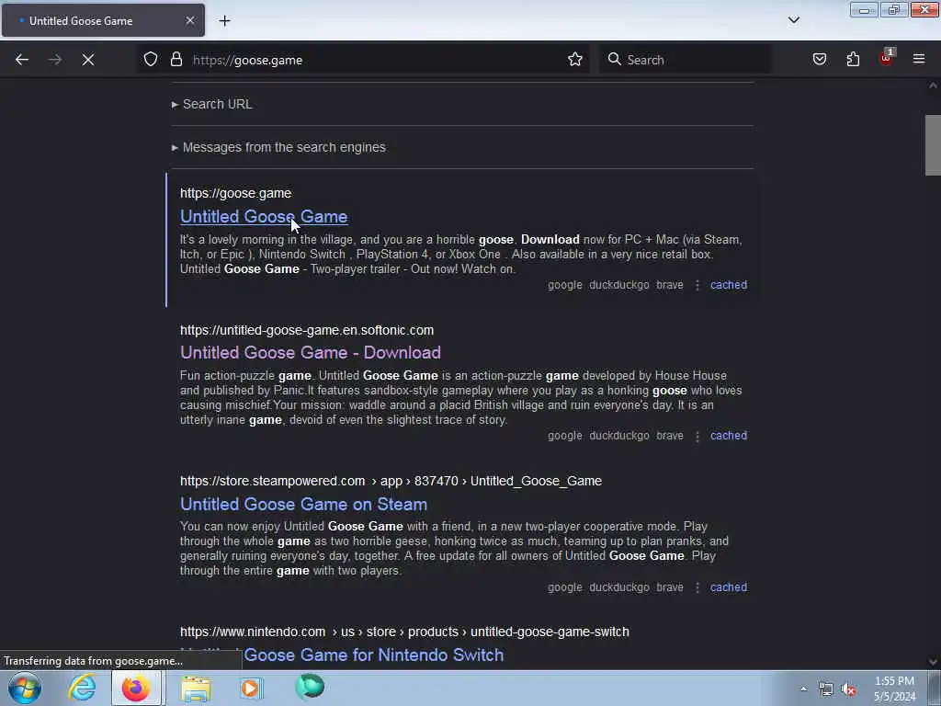Click the store.steampowered.com result URL
941x706 pixels.
391,481
